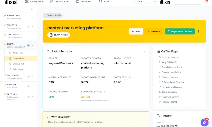The height and width of the screenshot is (127, 212).
Task: Expand the Settings section chevron
Action: click(32, 97)
